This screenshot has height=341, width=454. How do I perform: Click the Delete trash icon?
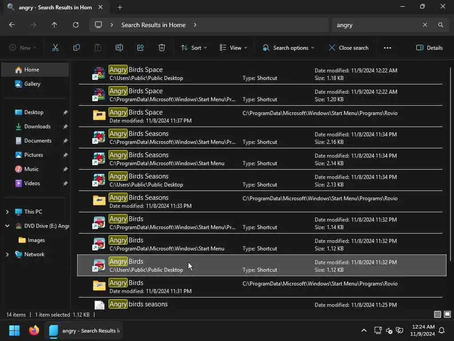[162, 48]
